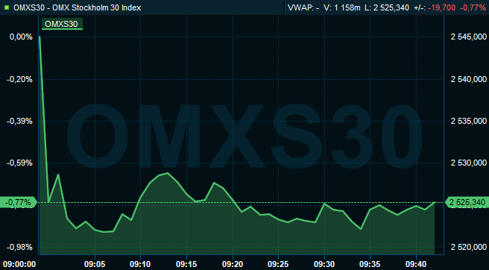Select the OMXS30 legend label
489x270 pixels.
click(x=62, y=24)
